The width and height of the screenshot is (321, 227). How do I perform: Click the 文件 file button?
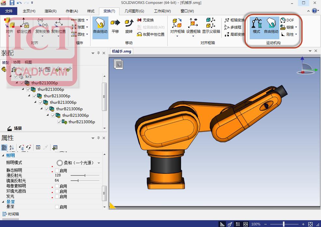[x=9, y=11]
